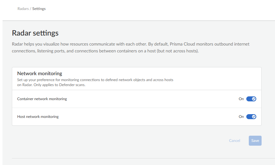Select the 'Radar settings' page heading
Image resolution: width=275 pixels, height=165 pixels.
tap(35, 33)
